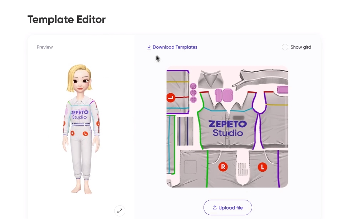This screenshot has height=219, width=348.
Task: Expand the avatar preview to fullscreen
Action: [x=120, y=211]
